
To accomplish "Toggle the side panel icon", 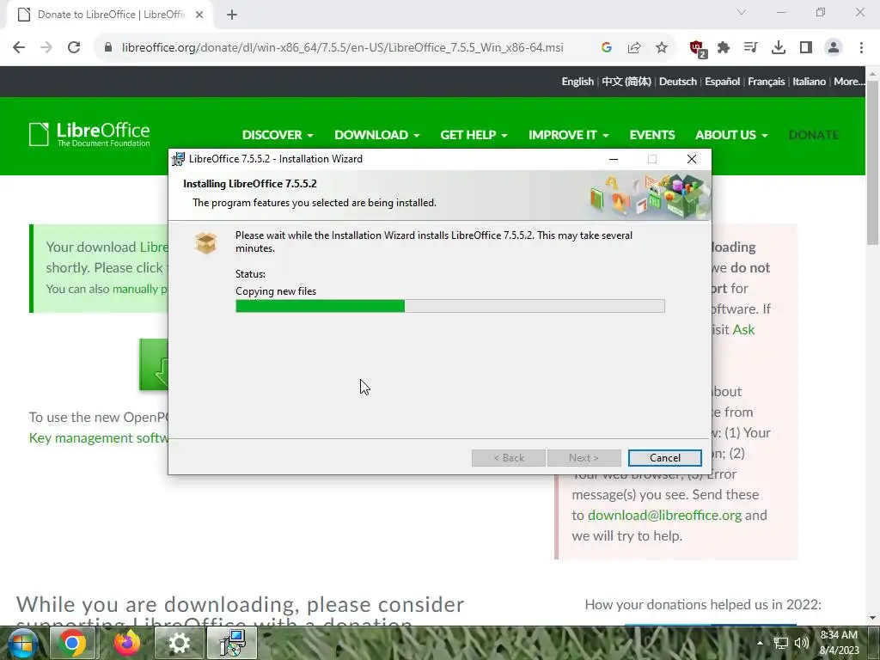I will click(806, 48).
